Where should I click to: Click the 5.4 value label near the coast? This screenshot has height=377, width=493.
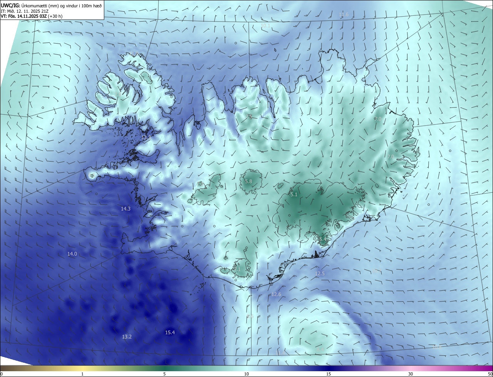[323, 239]
